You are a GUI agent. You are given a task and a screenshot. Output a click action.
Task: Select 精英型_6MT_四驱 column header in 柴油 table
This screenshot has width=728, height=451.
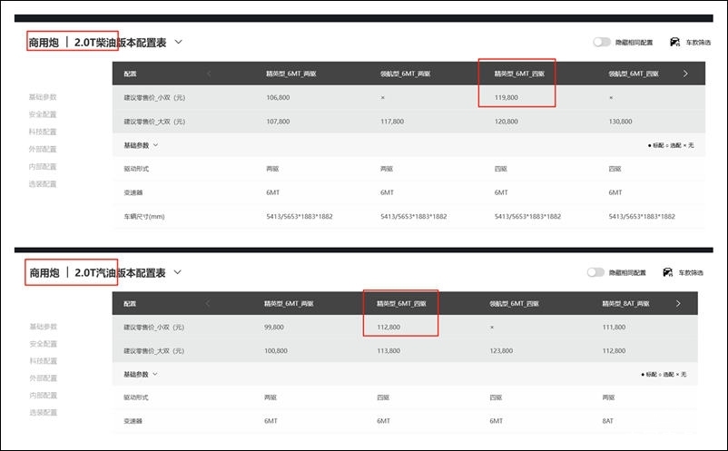tap(519, 74)
